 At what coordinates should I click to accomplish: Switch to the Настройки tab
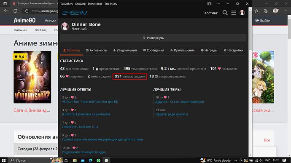point(234,50)
